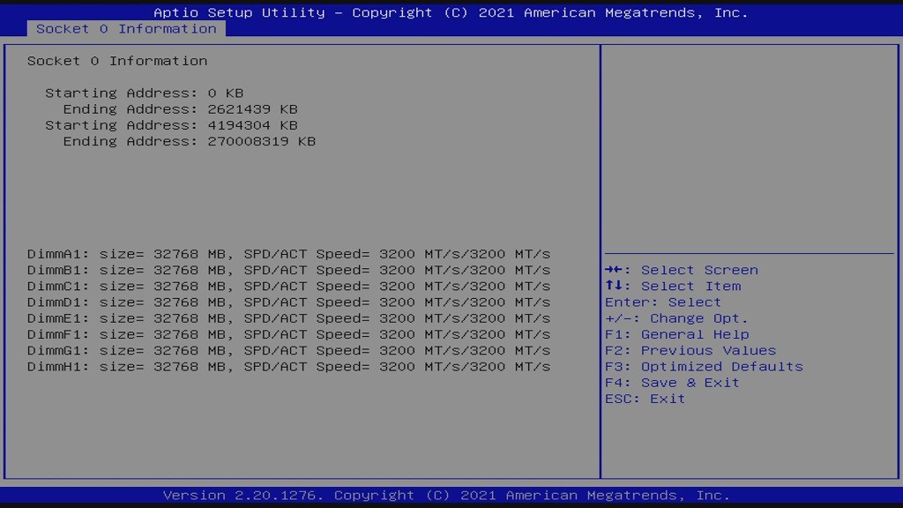
Task: Click the DimmB1 memory row
Action: [x=288, y=270]
